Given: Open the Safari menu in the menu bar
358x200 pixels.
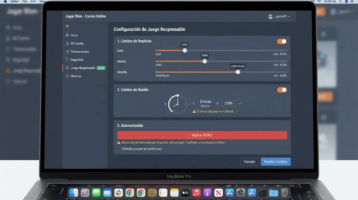Looking at the screenshot, I should pyautogui.click(x=15, y=2).
